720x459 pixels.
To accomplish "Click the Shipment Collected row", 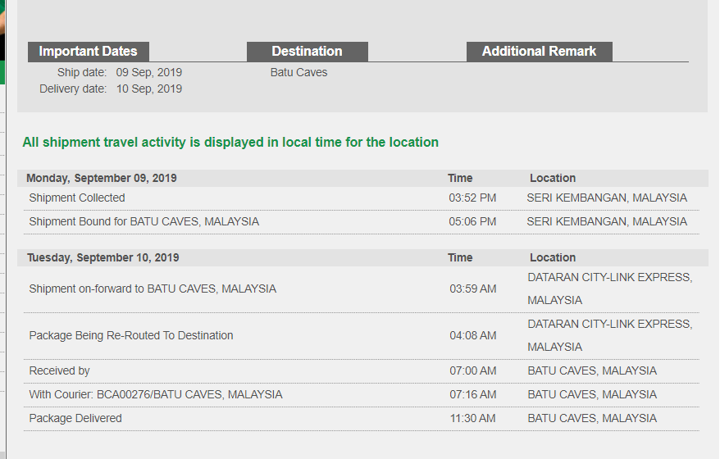I will tap(362, 198).
